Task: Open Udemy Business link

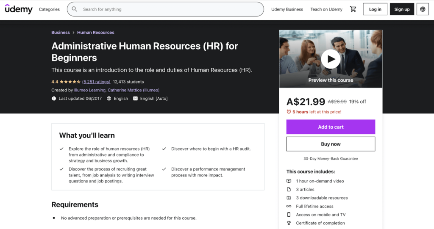Action: coord(287,9)
